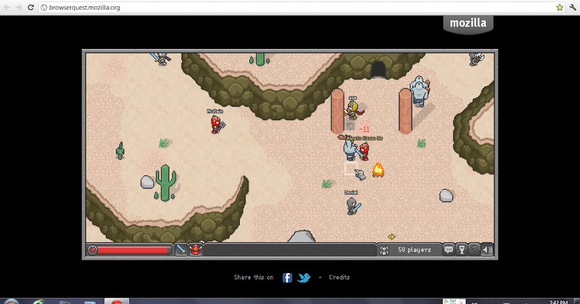580x304 pixels.
Task: Share the game via the Twitter bird icon
Action: point(304,277)
